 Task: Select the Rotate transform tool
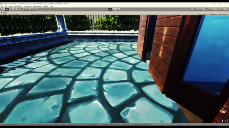tap(11, 9)
